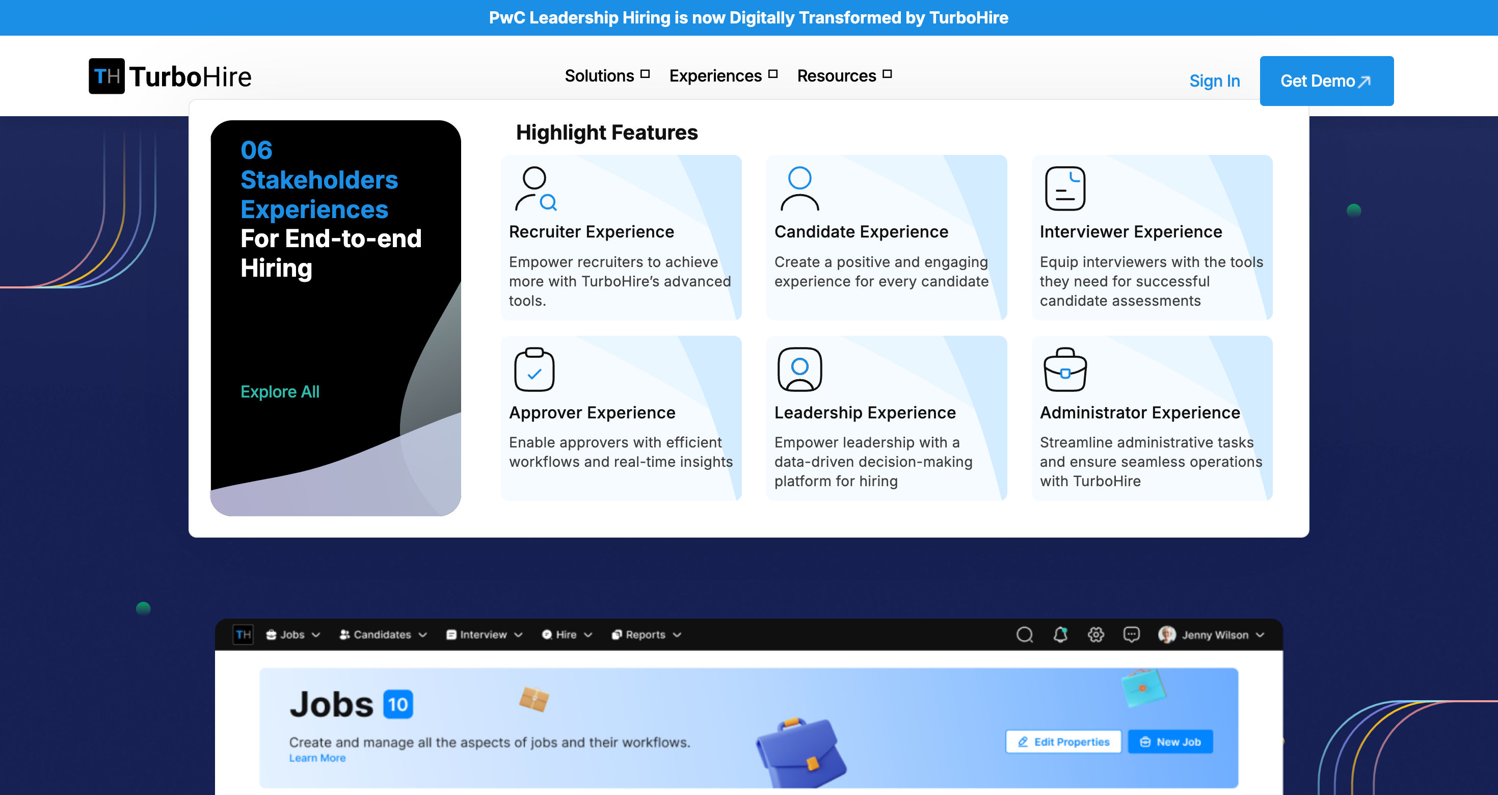Open the Recruiter Experience title link
The height and width of the screenshot is (795, 1498).
pos(592,231)
